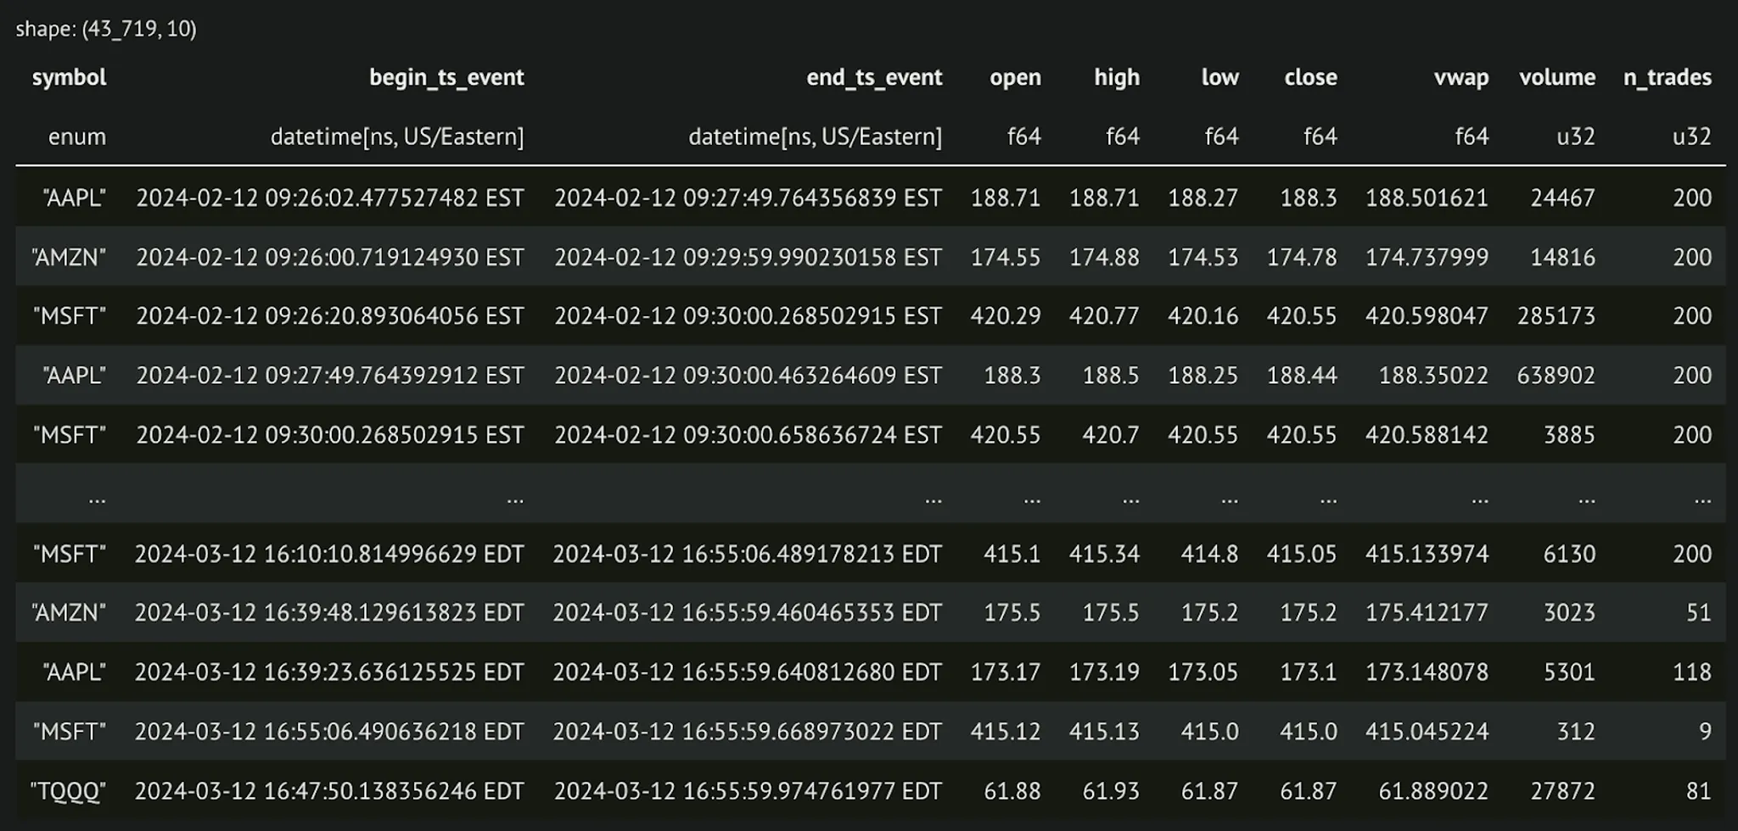1738x831 pixels.
Task: Click begin timestamp 16:39:48.129613823 EDT
Action: [x=329, y=612]
